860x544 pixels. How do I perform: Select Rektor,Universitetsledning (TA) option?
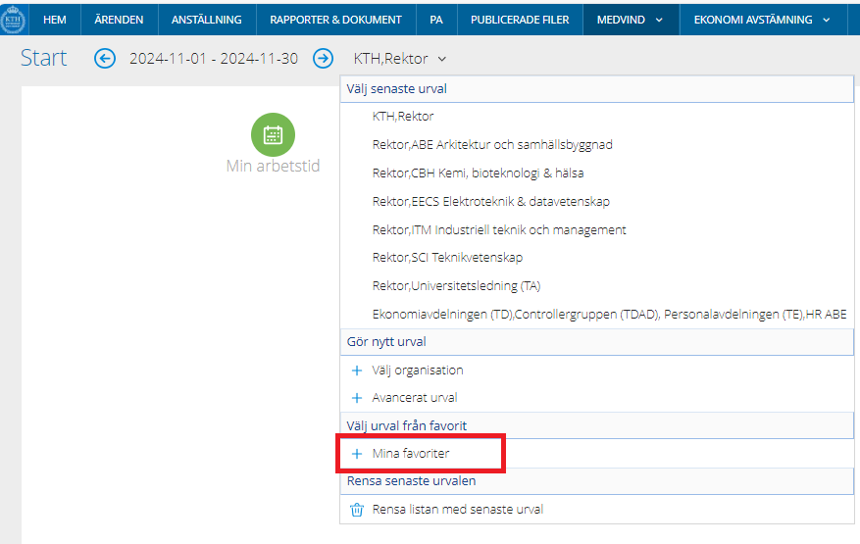click(x=456, y=286)
